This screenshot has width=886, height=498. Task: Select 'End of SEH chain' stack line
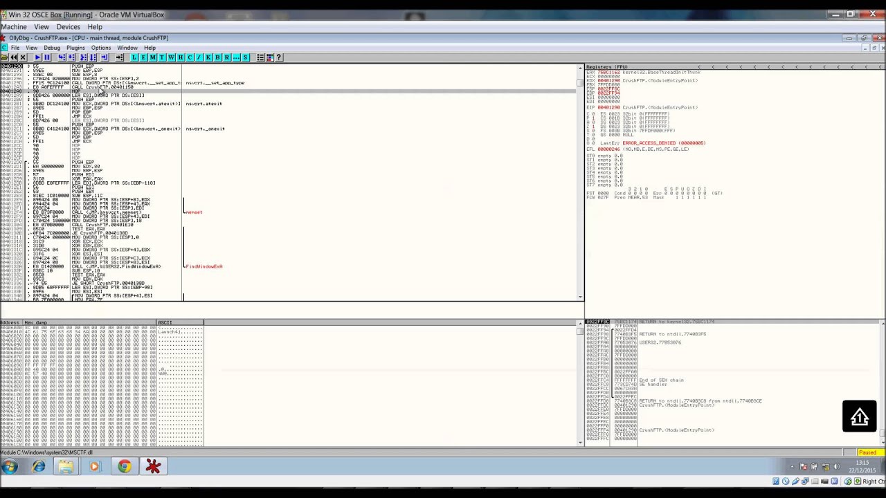tap(662, 380)
